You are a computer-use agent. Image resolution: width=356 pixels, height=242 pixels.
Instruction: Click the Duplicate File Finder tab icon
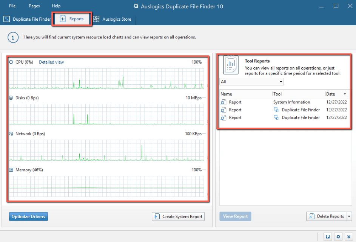pos(6,19)
